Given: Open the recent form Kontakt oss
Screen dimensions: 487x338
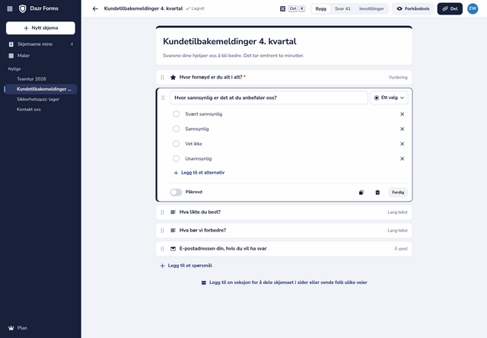Looking at the screenshot, I should click(x=40, y=110).
